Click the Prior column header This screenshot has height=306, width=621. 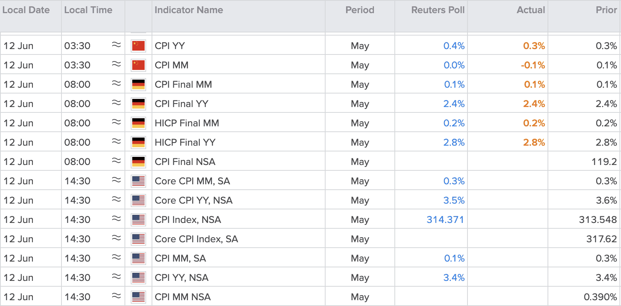pos(606,10)
